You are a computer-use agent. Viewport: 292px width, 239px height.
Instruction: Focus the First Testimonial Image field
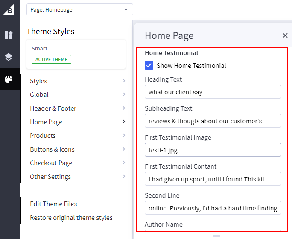[x=213, y=150]
